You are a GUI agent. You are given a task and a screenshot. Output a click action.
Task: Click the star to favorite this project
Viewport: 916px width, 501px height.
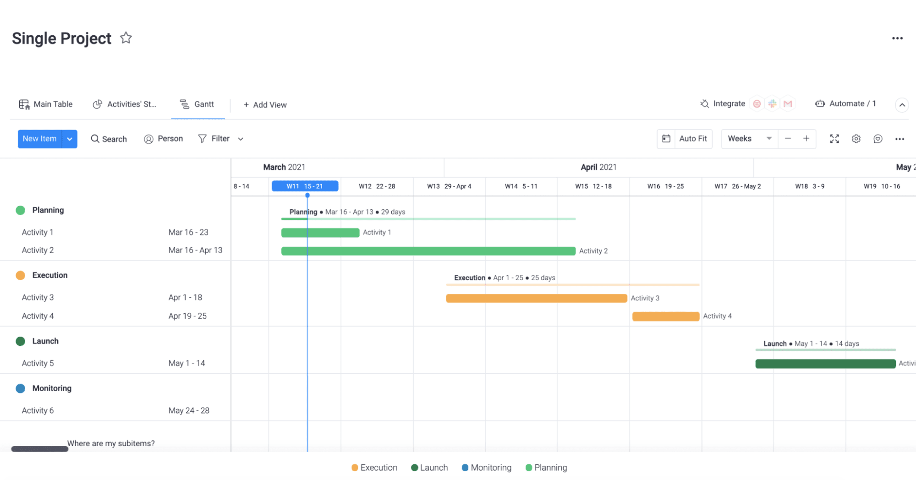click(126, 38)
